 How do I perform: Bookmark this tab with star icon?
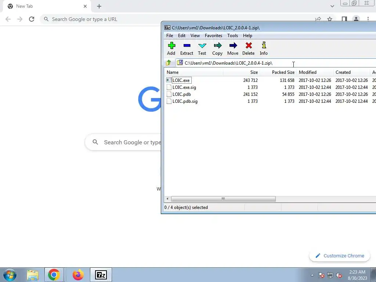tap(330, 19)
